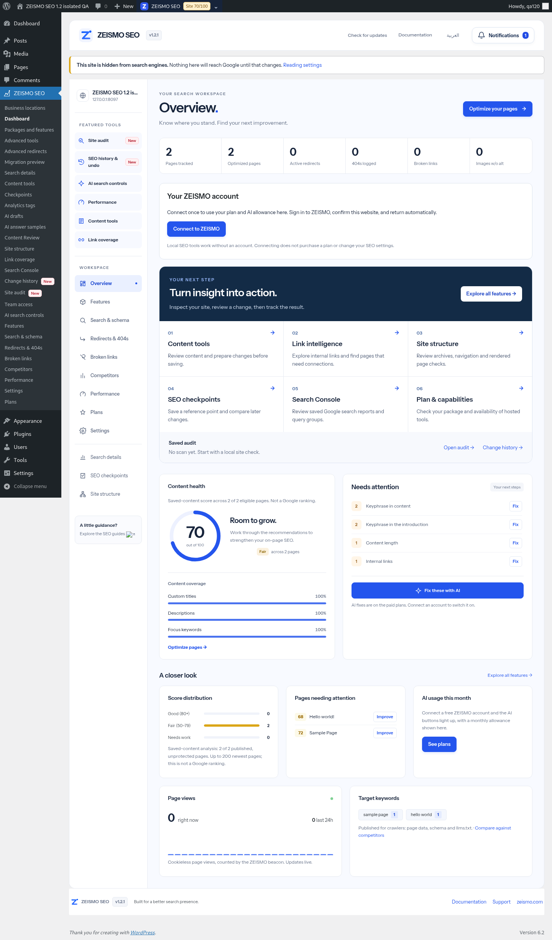Open the Packages and features submenu item

click(29, 130)
